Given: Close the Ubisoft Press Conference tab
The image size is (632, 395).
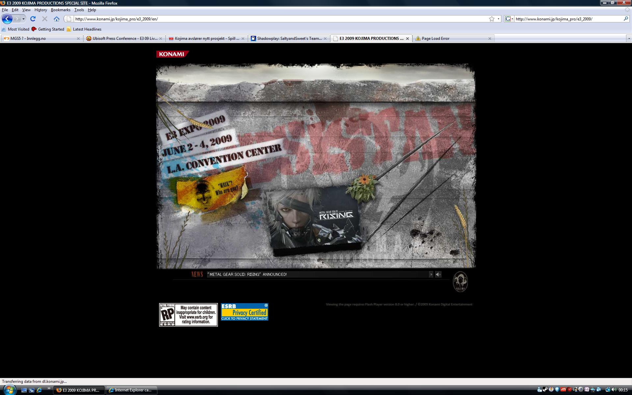Looking at the screenshot, I should point(161,39).
